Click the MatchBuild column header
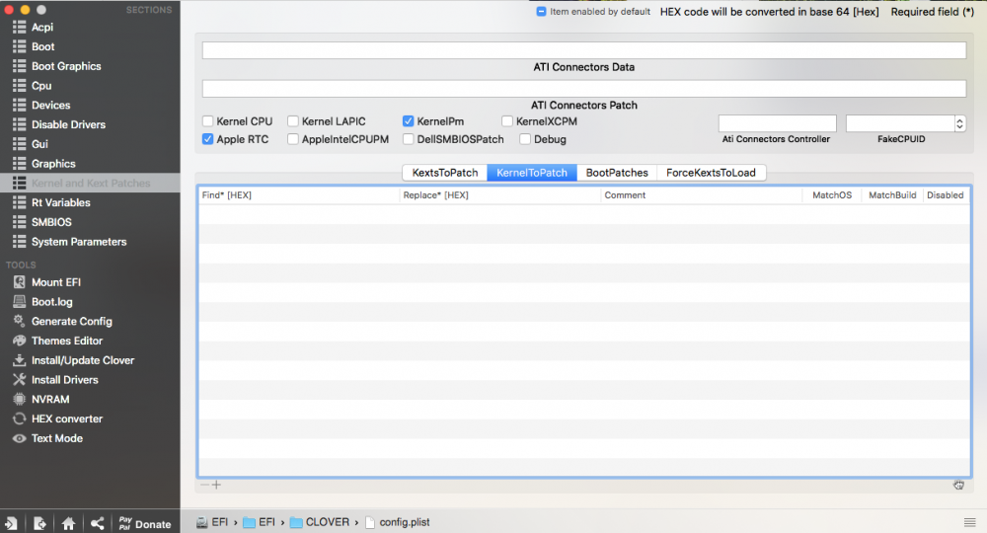The width and height of the screenshot is (987, 533). pyautogui.click(x=892, y=195)
